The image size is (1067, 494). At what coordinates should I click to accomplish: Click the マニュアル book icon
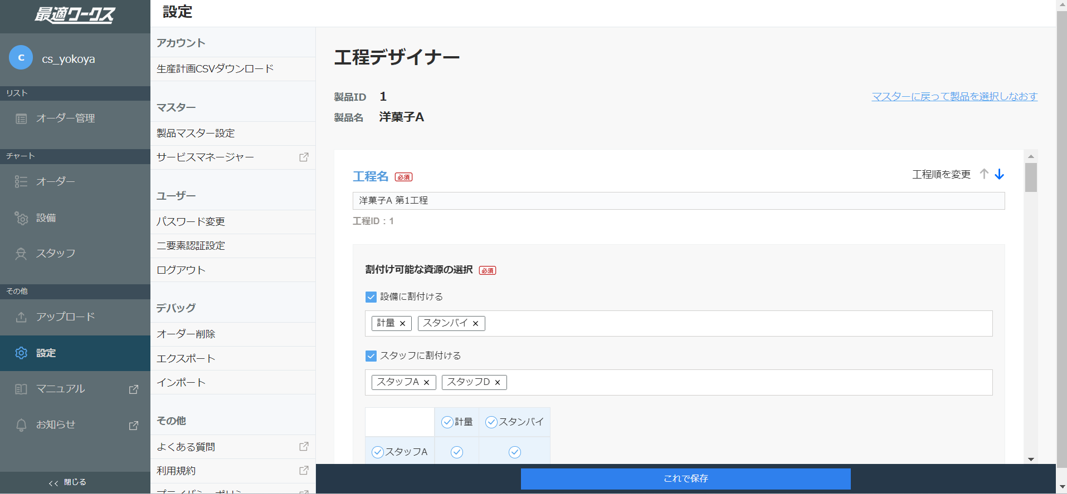(x=21, y=389)
